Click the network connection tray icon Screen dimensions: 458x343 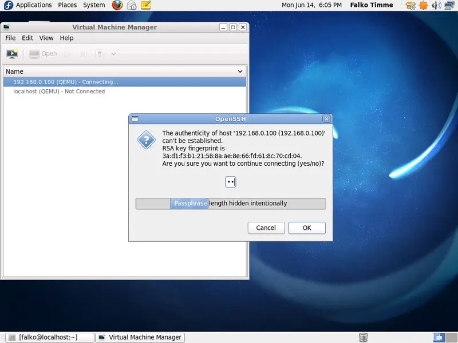click(x=449, y=5)
